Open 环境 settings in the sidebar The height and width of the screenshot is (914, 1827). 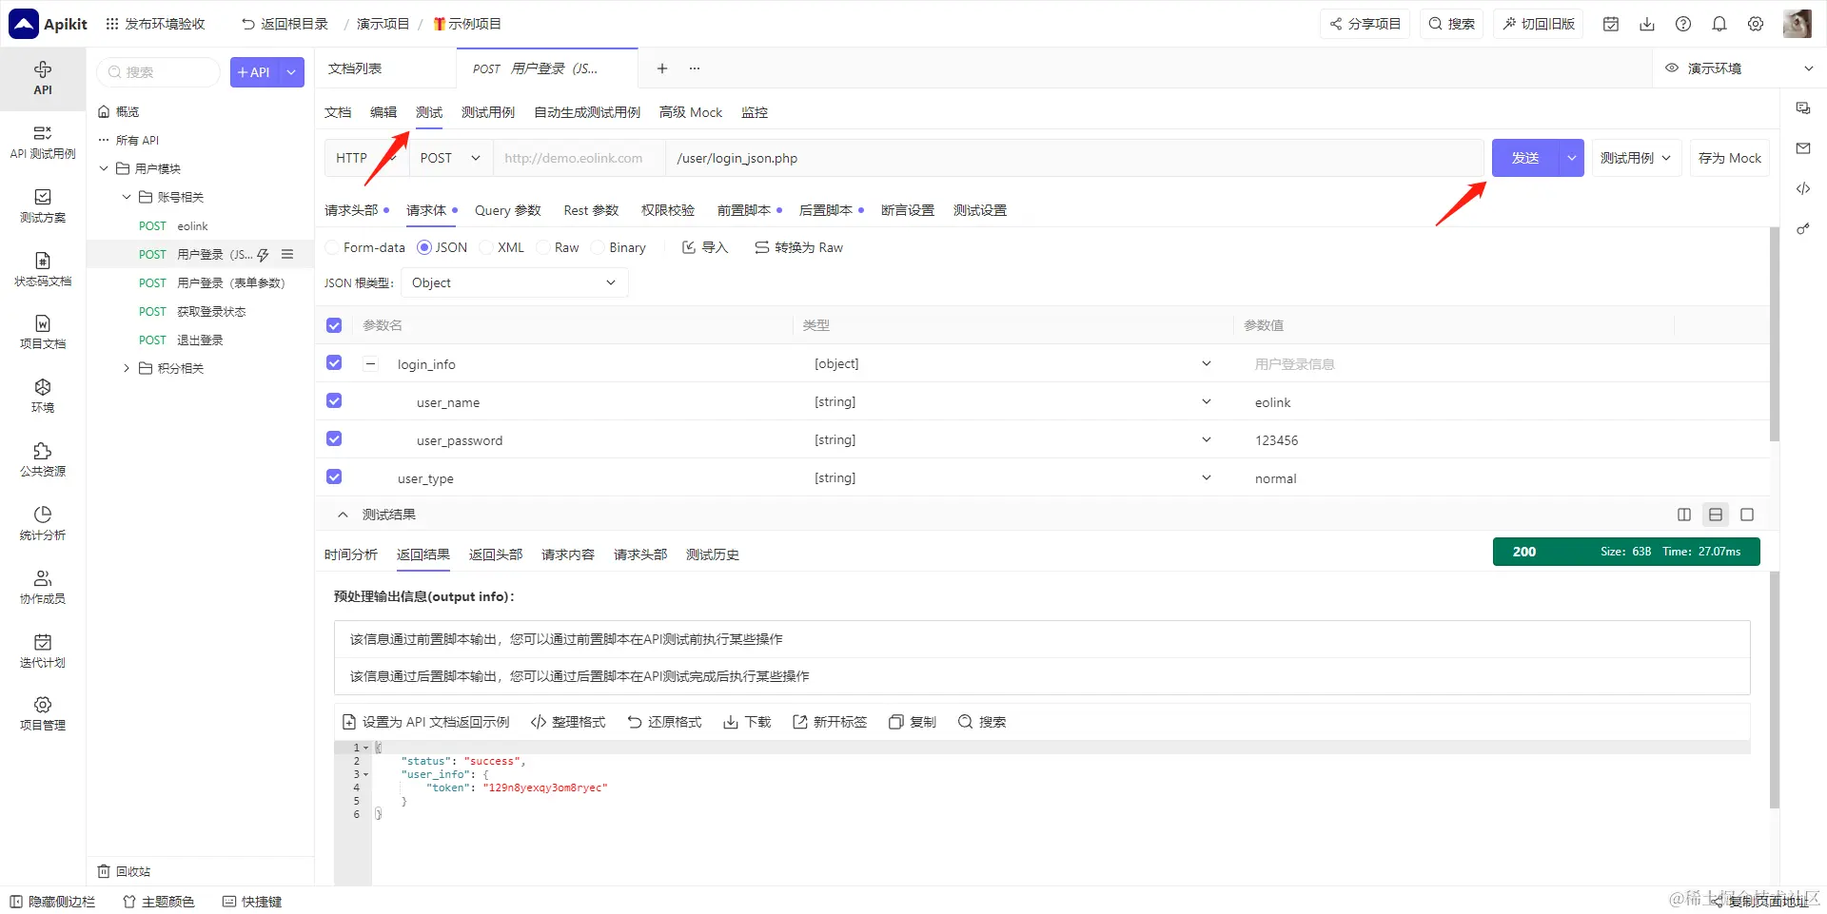(x=43, y=397)
